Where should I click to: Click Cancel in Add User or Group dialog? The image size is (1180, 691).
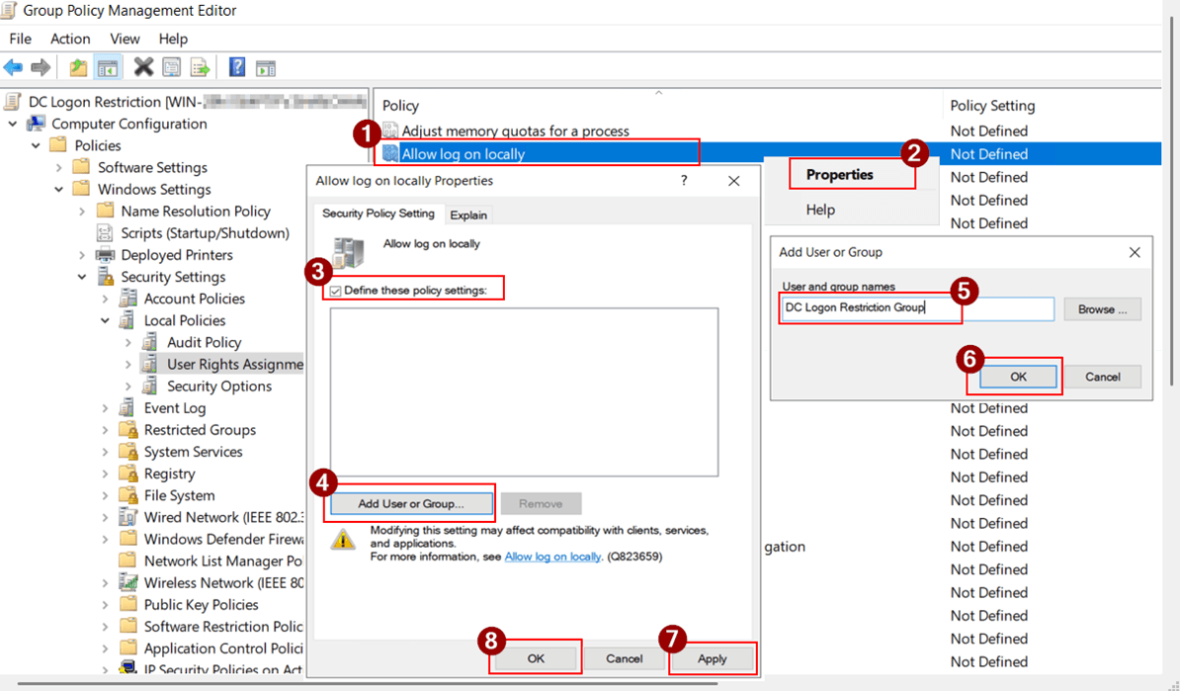tap(1103, 377)
